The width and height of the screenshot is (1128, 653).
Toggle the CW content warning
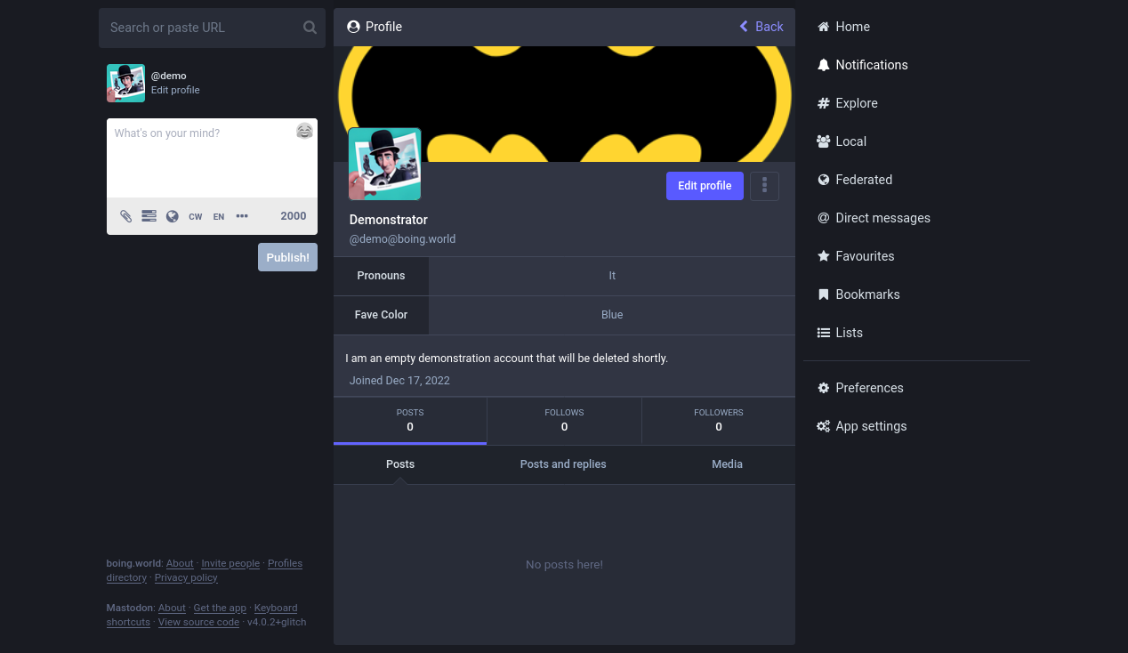coord(195,216)
